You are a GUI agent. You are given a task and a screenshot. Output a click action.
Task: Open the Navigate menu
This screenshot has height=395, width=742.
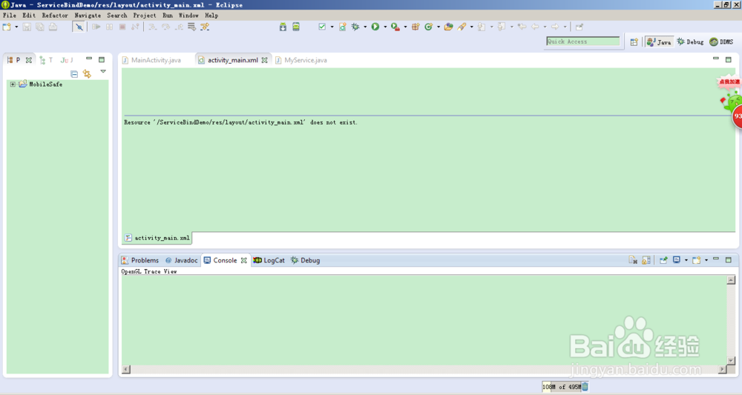point(88,16)
